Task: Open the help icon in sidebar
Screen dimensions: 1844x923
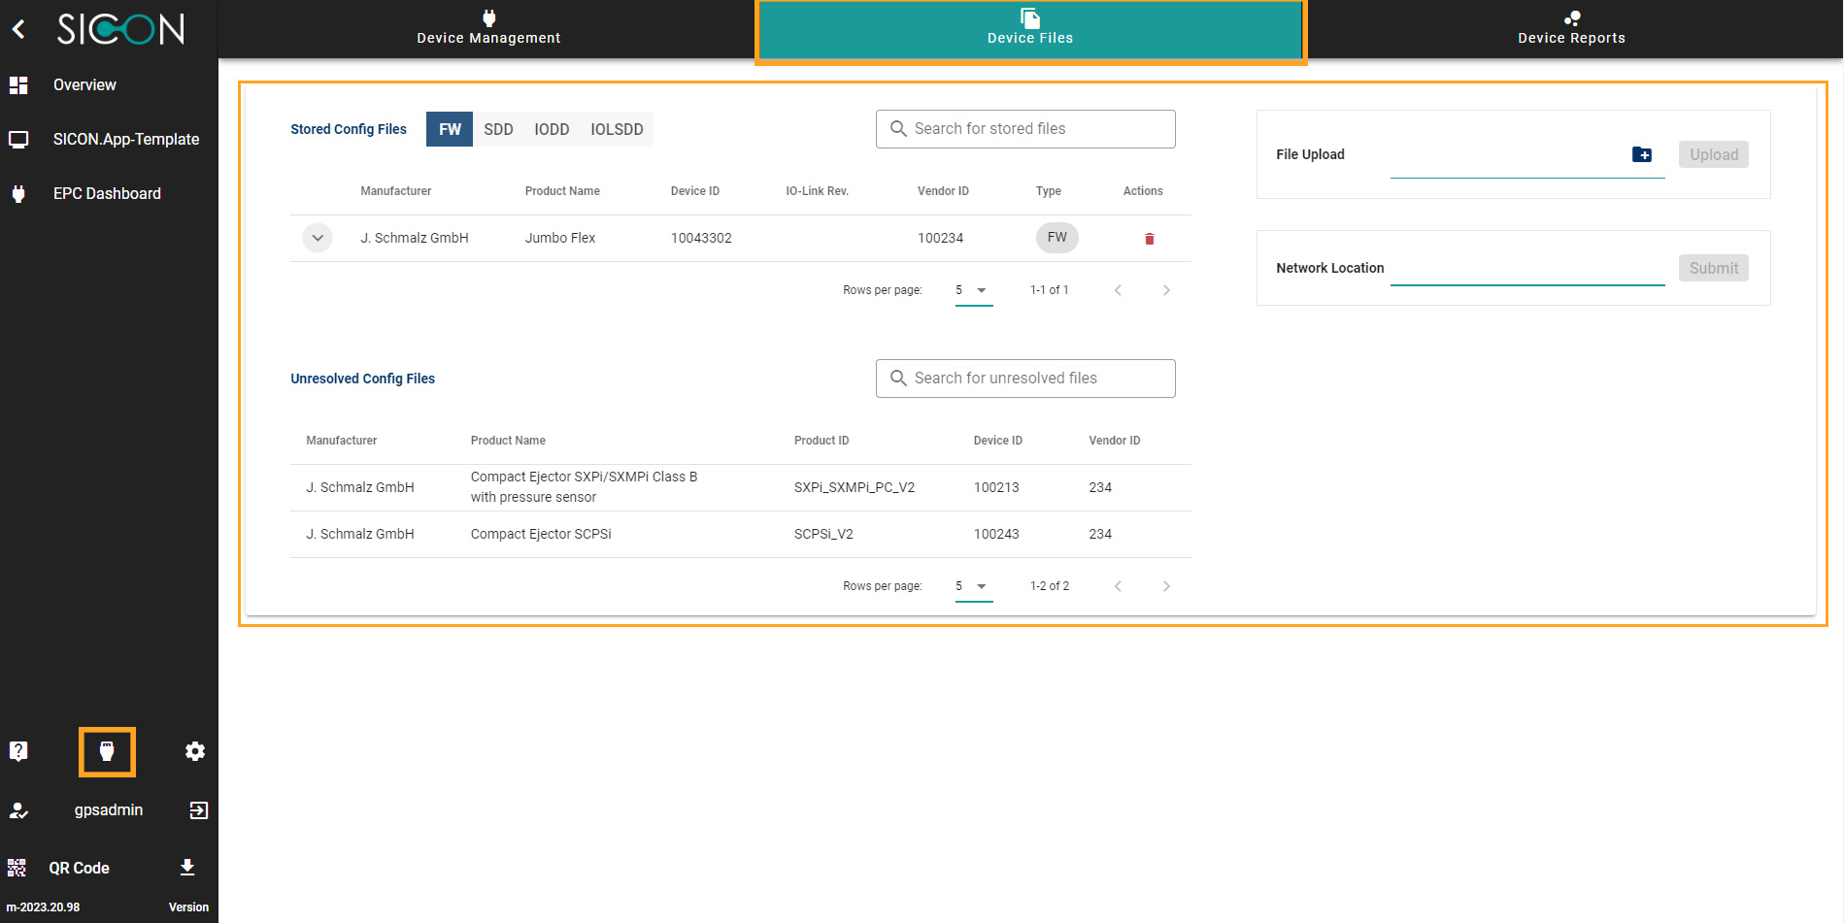Action: pyautogui.click(x=18, y=751)
